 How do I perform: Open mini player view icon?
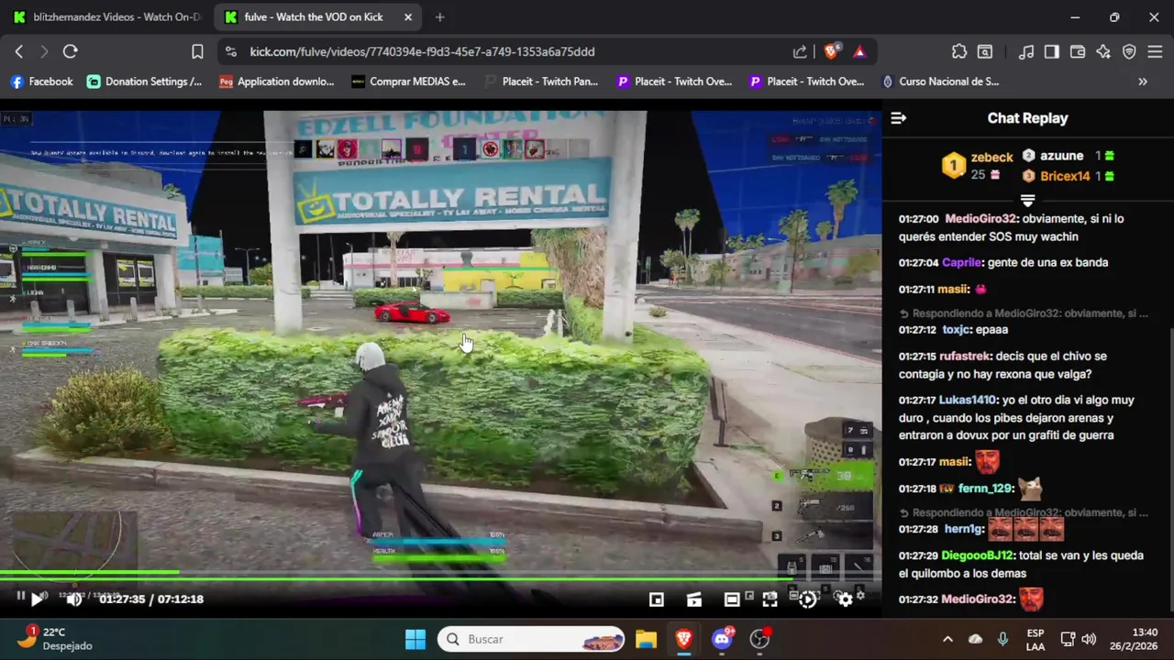click(657, 599)
